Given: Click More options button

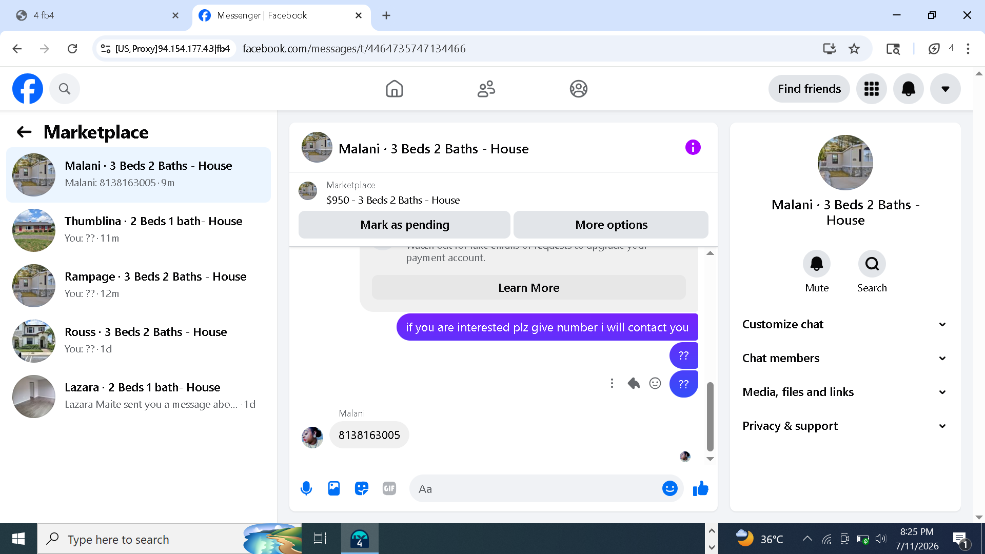Looking at the screenshot, I should click(x=611, y=225).
